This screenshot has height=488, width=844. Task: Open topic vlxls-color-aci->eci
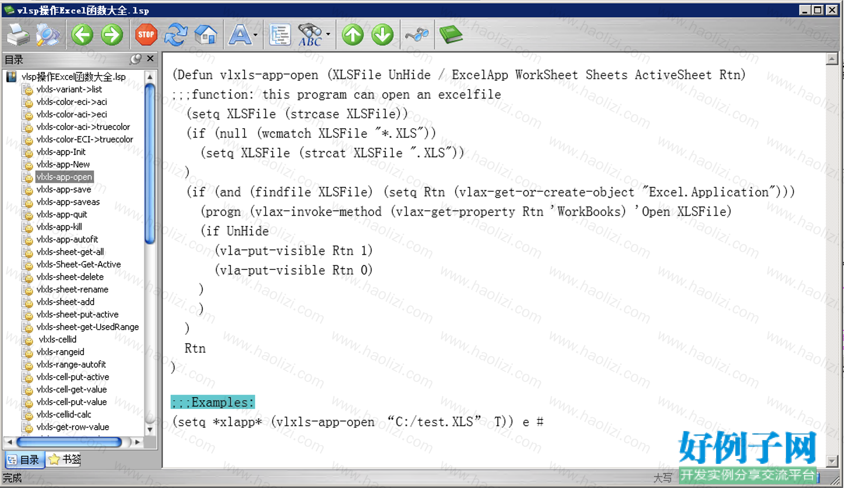(72, 114)
